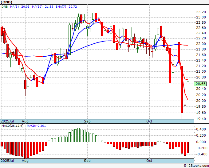This screenshot has width=209, height=168.
Task: Click the 0.000 MACD axis label
Action: click(201, 142)
